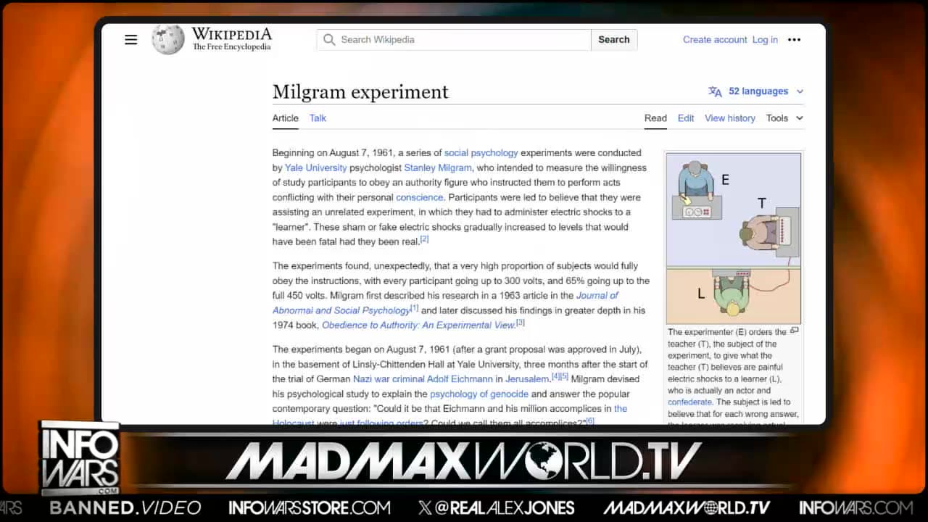Viewport: 928px width, 522px height.
Task: Click the Wikipedia globe logo
Action: pyautogui.click(x=168, y=39)
